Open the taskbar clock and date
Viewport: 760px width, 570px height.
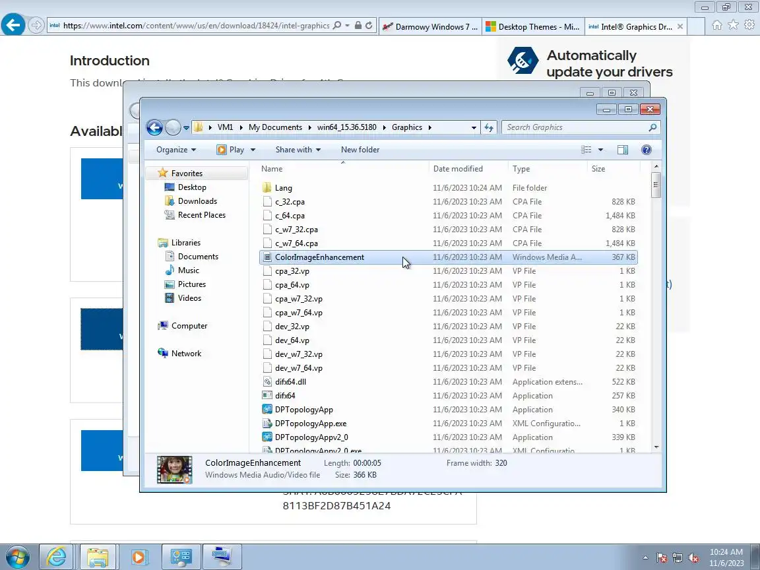[726, 557]
